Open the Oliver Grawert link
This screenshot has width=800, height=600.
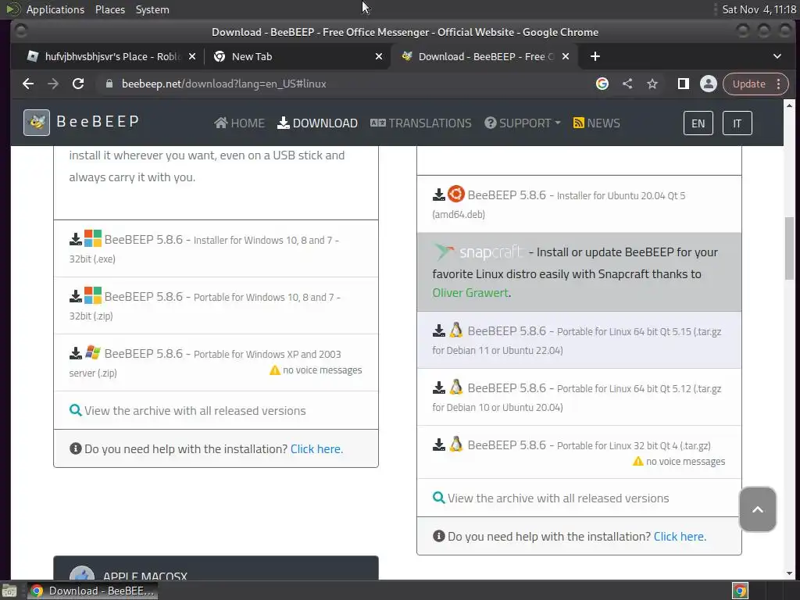(470, 292)
